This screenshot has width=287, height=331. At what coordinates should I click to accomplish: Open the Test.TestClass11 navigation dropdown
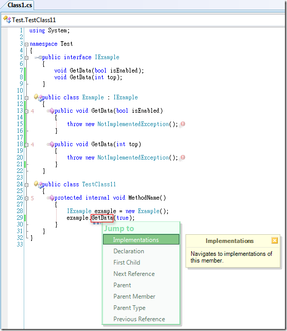pos(143,20)
